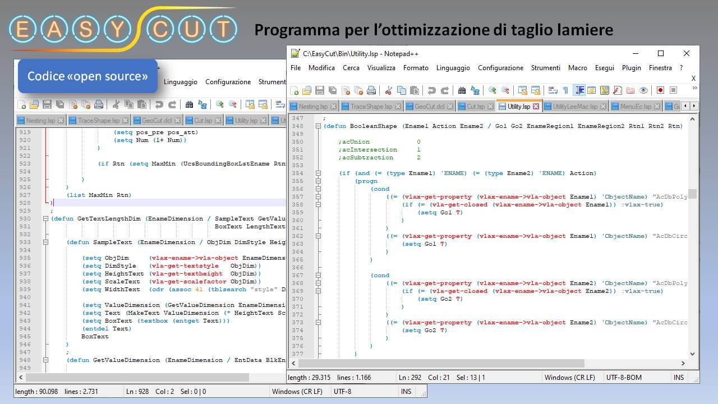
Task: Click Windows (CR LF) in the front window status bar
Action: click(569, 378)
